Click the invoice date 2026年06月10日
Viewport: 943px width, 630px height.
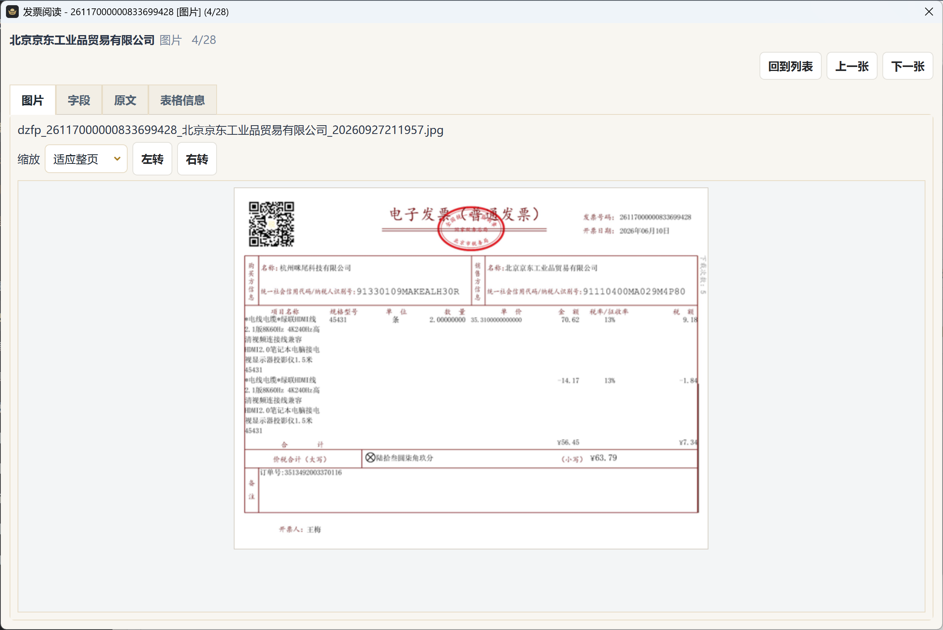coord(644,230)
